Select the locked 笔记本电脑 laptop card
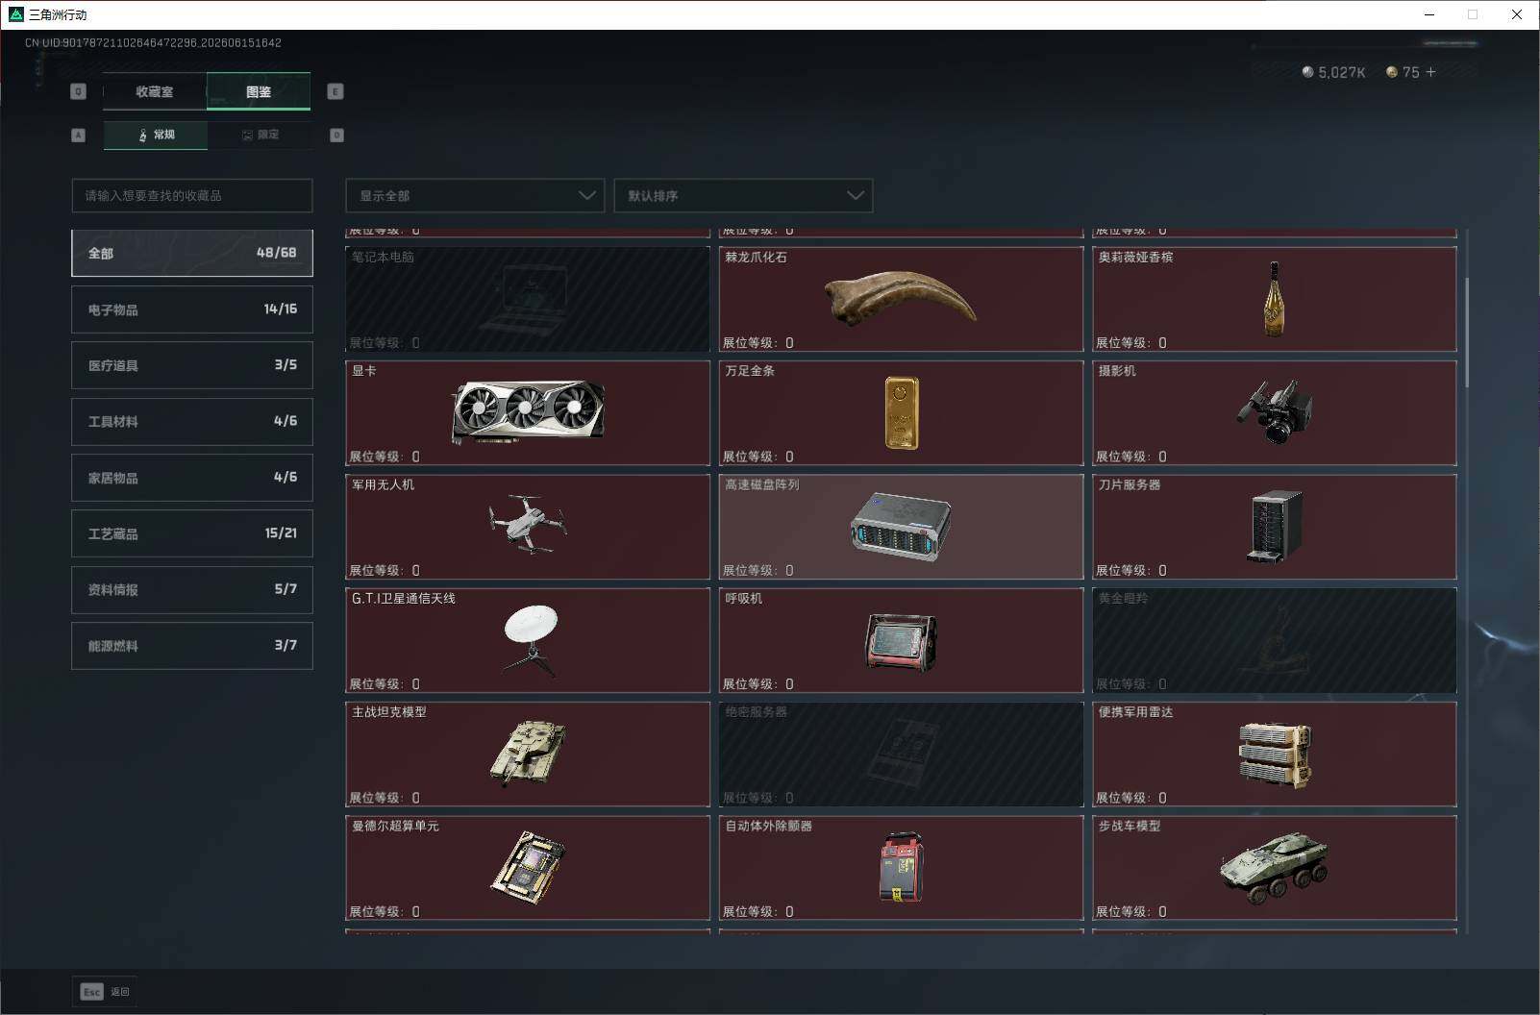Image resolution: width=1540 pixels, height=1015 pixels. pos(528,299)
